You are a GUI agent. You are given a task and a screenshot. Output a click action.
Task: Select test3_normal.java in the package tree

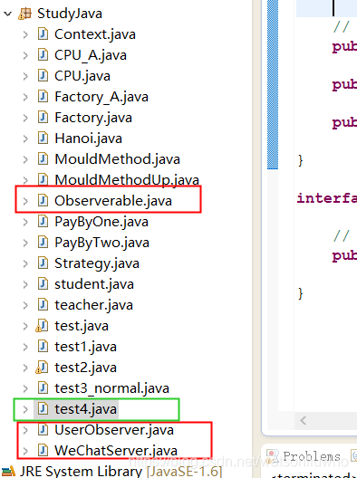pos(111,388)
